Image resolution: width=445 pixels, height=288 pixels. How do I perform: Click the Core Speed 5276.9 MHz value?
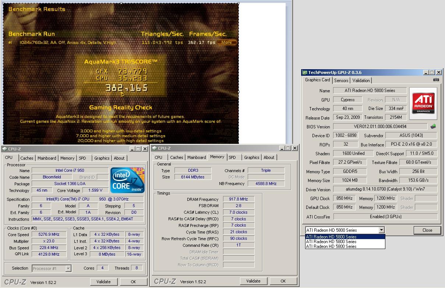(x=49, y=235)
